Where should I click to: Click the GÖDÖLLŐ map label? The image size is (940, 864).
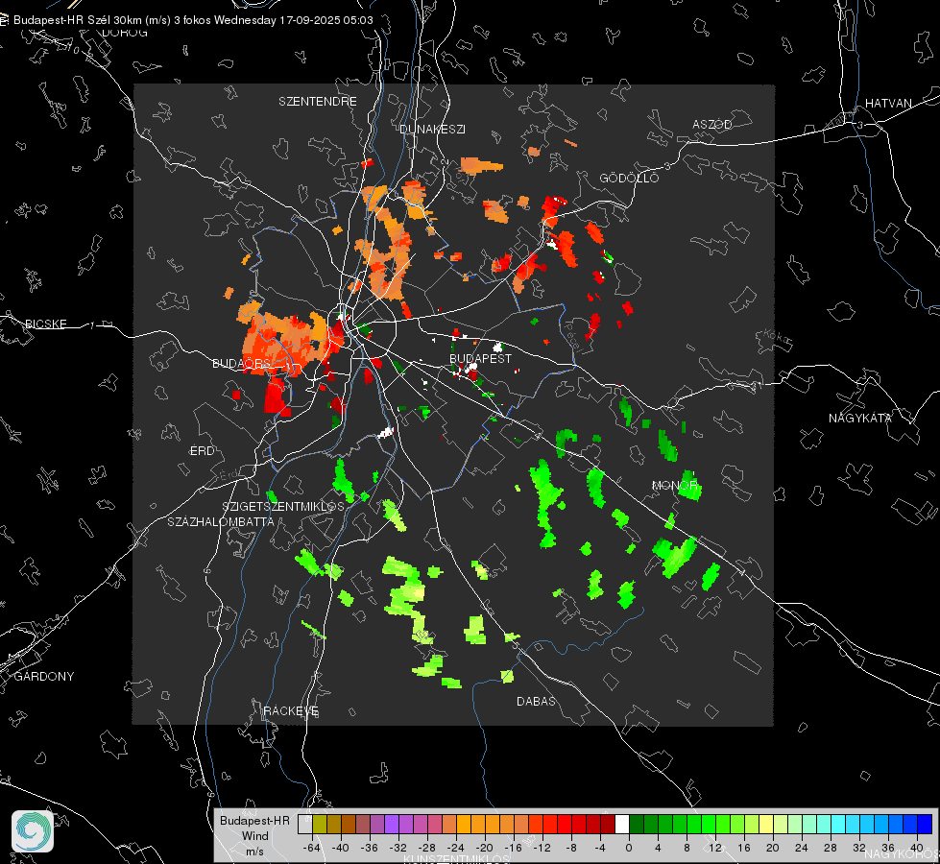point(629,178)
